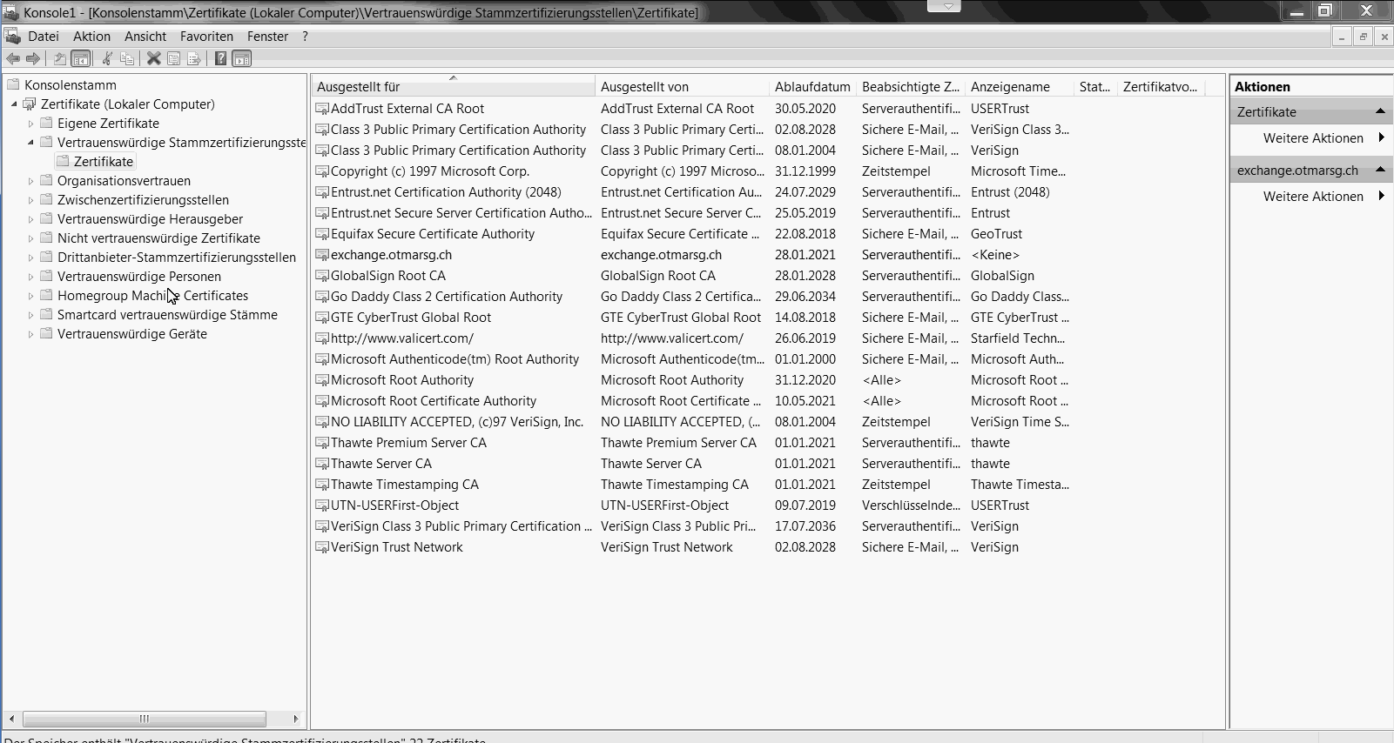Click certificate icon of UTN-USERFirst-Object

click(322, 505)
